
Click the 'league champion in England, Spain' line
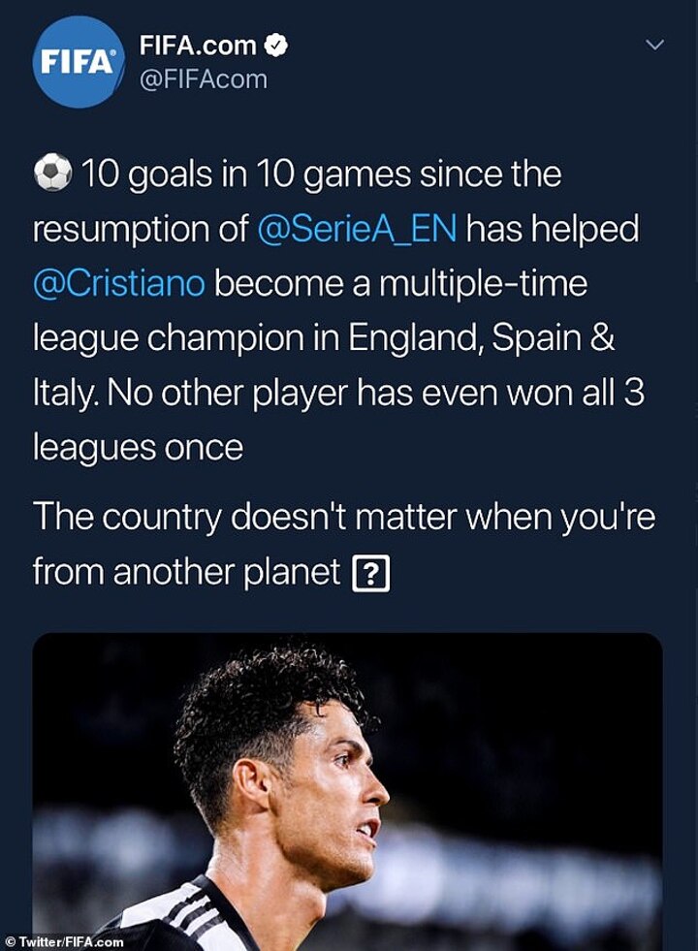[x=322, y=339]
